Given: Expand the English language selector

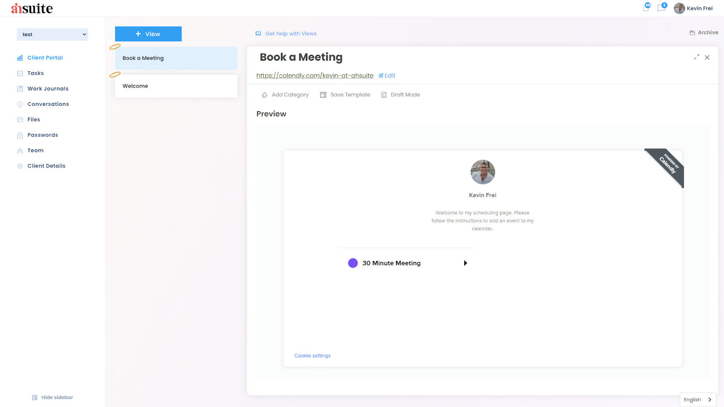Looking at the screenshot, I should point(698,400).
